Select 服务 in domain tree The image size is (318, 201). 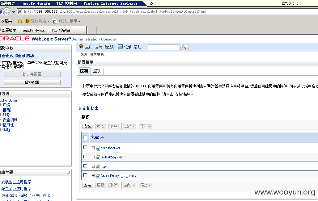[x=6, y=115]
